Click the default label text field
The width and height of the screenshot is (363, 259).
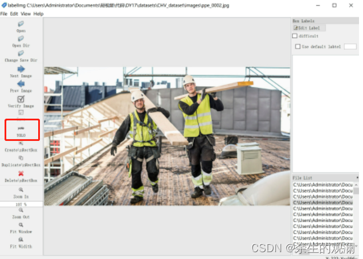(x=350, y=47)
